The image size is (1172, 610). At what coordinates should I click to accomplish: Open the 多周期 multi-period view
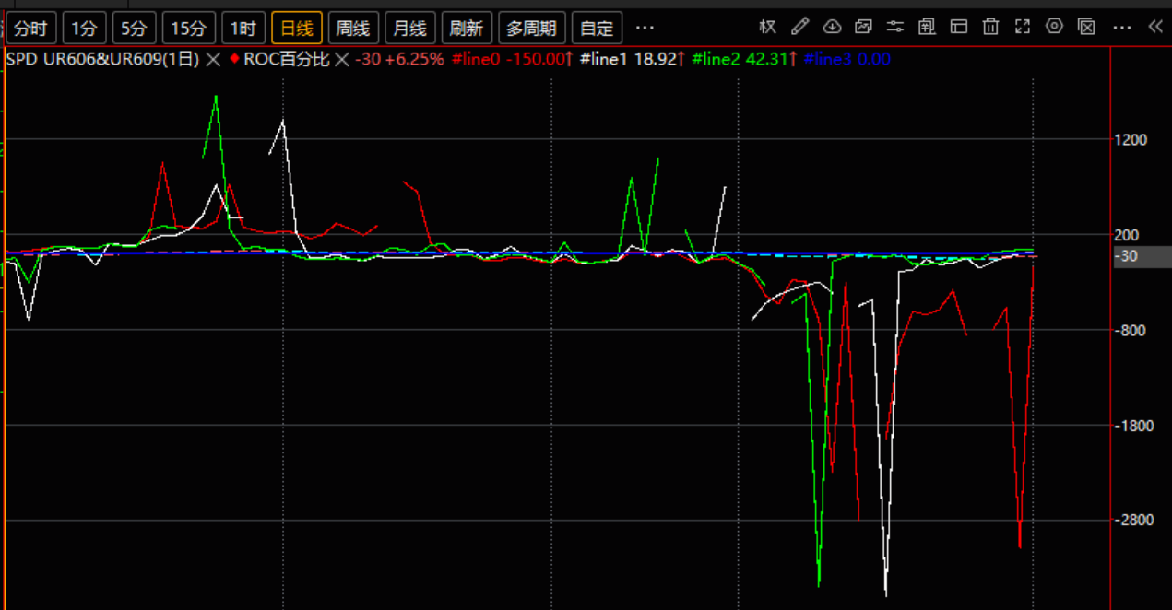pos(531,29)
